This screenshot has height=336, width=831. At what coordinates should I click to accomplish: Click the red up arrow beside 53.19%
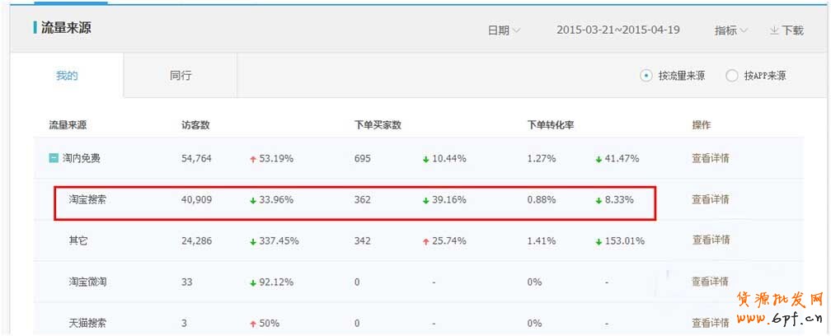coord(253,159)
